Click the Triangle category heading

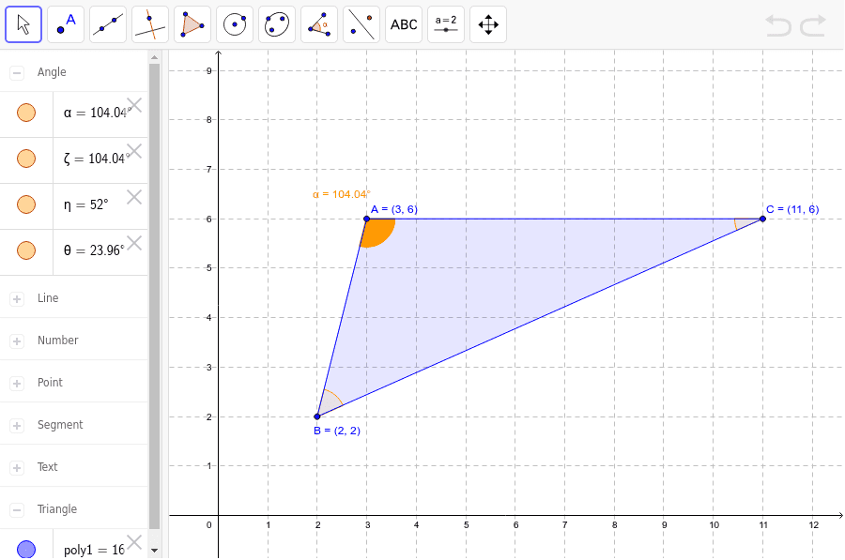[57, 509]
